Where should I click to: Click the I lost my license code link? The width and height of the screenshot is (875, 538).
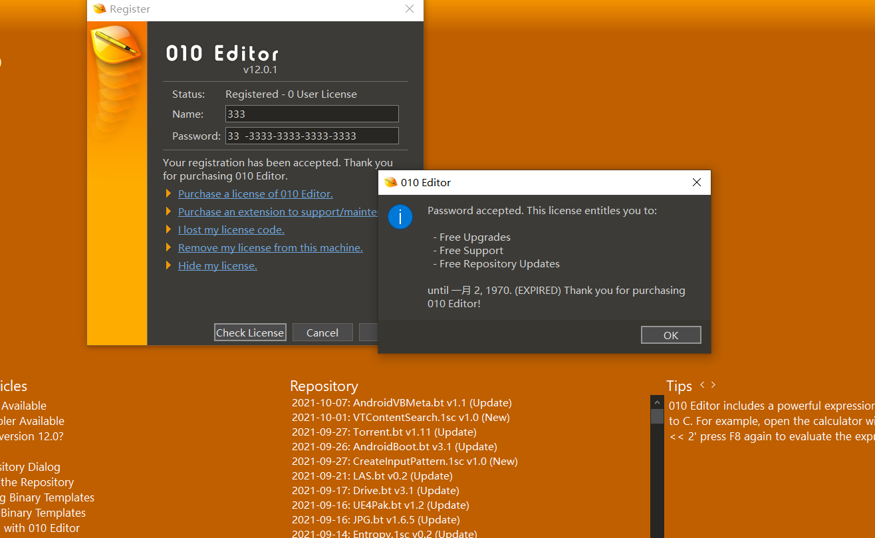point(231,230)
